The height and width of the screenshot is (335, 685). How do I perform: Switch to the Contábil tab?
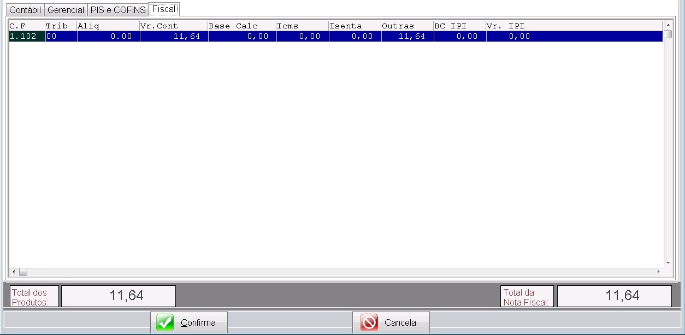24,9
